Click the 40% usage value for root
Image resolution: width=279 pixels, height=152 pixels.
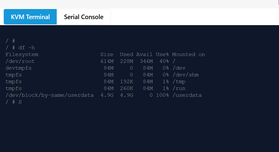(x=164, y=61)
